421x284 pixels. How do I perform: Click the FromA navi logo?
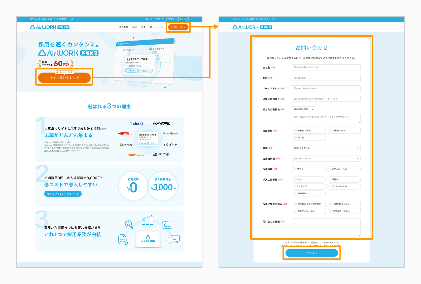170,133
